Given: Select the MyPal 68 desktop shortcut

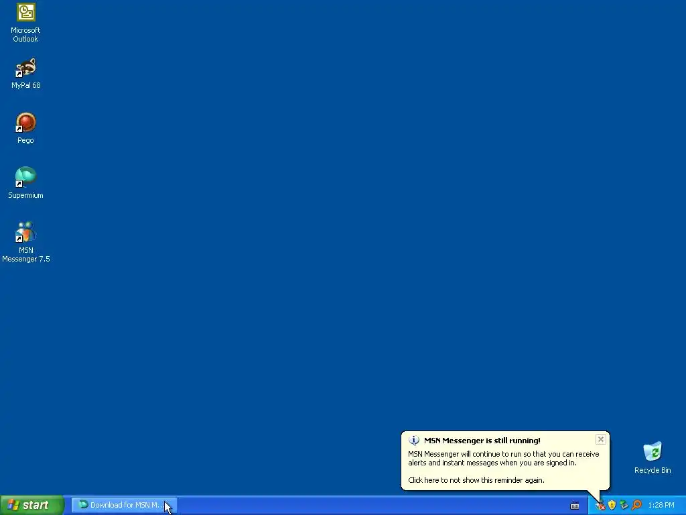Looking at the screenshot, I should click(25, 74).
